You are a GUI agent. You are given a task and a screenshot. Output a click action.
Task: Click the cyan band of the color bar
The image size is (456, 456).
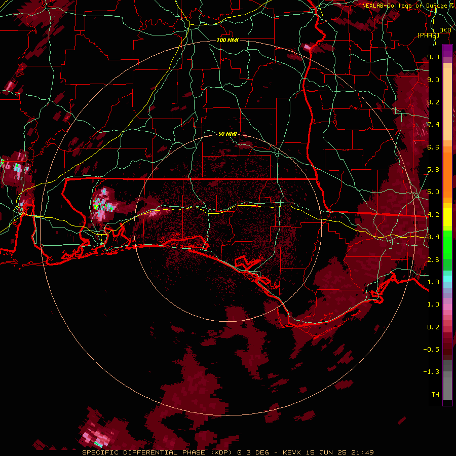(x=447, y=279)
